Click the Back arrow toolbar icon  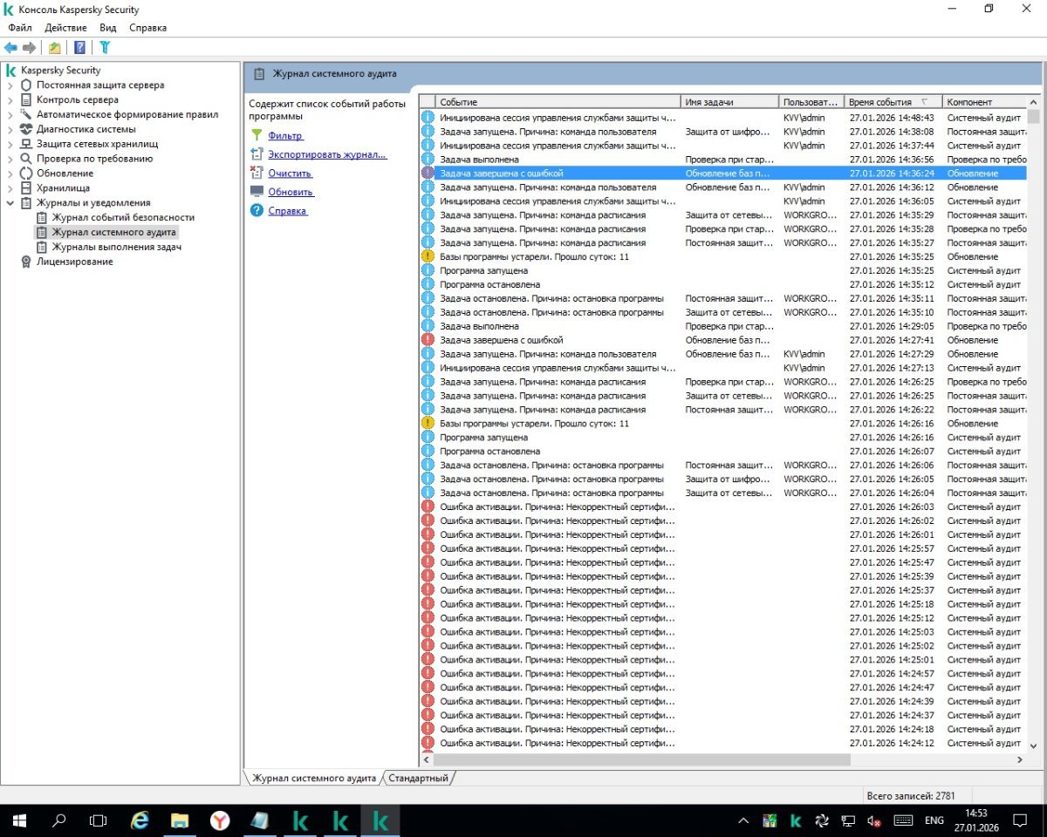[x=10, y=47]
